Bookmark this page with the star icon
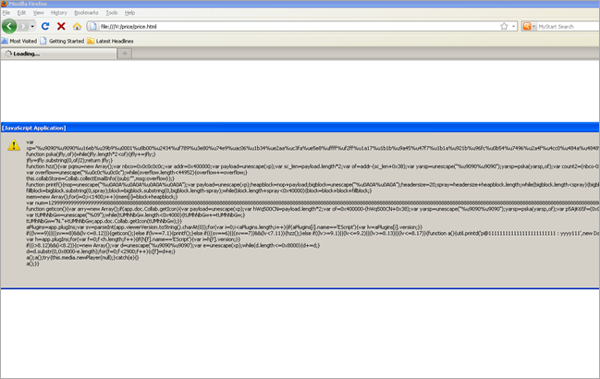The width and height of the screenshot is (600, 379). click(x=502, y=27)
